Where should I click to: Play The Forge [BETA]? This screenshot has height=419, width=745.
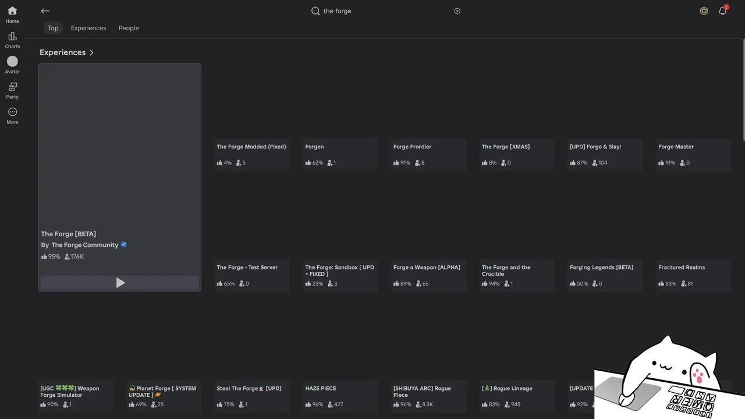[120, 283]
